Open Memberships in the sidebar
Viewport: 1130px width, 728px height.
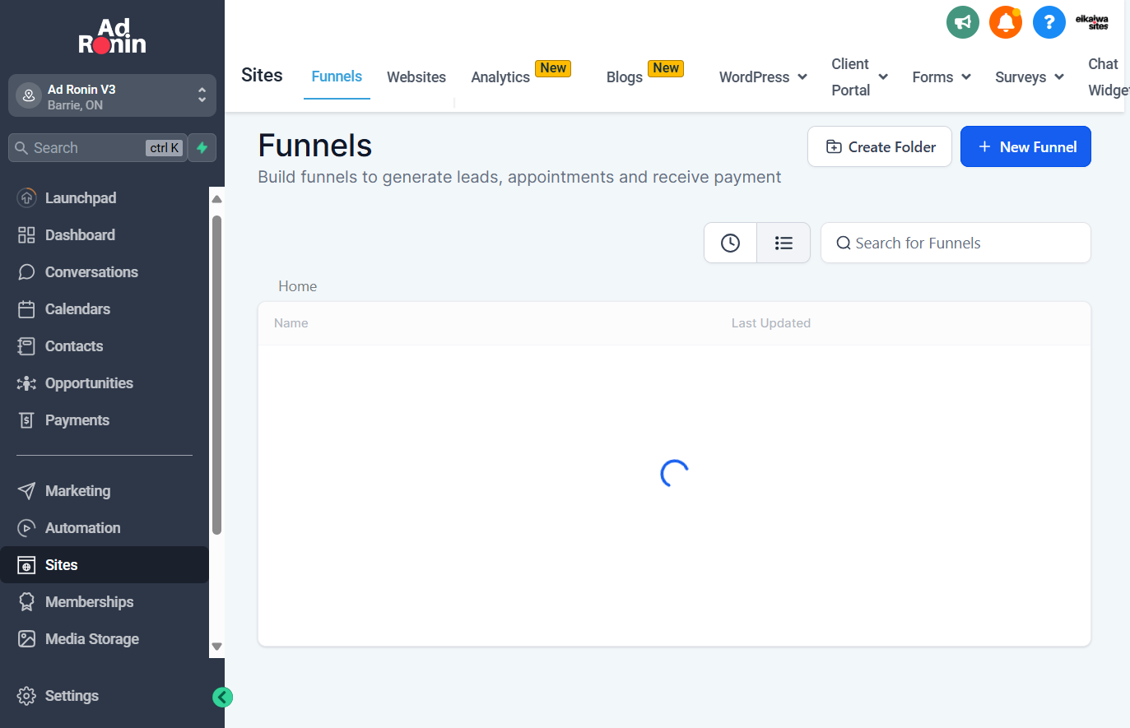[105, 602]
